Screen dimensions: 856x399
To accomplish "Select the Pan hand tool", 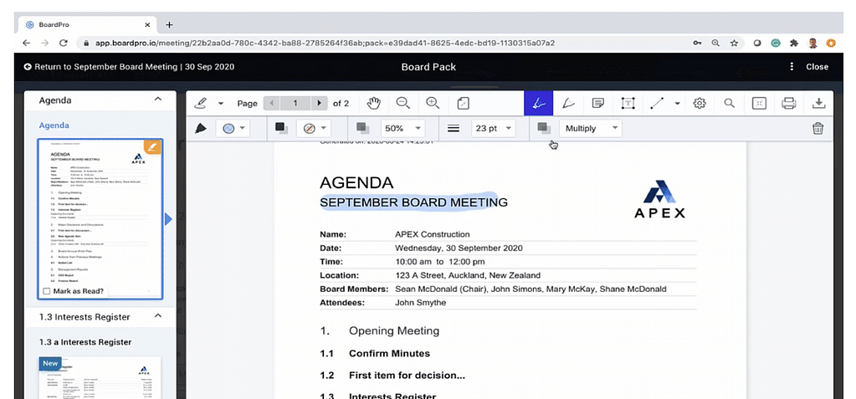I will (375, 103).
